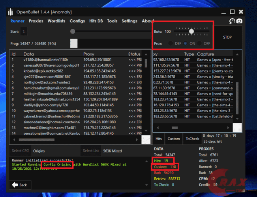The height and width of the screenshot is (197, 257).
Task: Click the hits list vertical scrollbar thumb
Action: click(237, 98)
